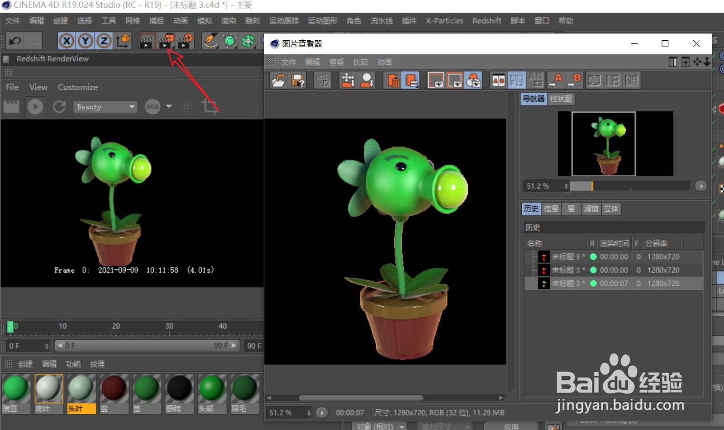Click the 比较 menu in Picture Viewer
This screenshot has width=724, height=430.
[x=361, y=62]
